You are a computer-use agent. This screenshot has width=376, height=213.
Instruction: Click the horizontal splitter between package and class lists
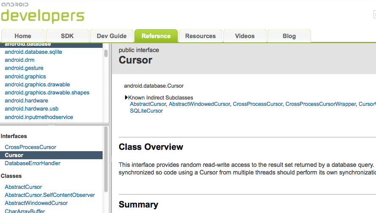(52, 124)
